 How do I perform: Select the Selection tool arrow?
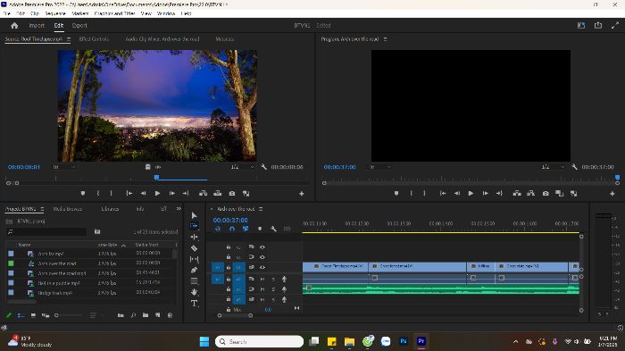click(x=194, y=215)
